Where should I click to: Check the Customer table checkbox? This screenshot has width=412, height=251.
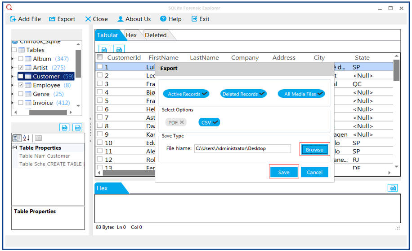coord(21,77)
